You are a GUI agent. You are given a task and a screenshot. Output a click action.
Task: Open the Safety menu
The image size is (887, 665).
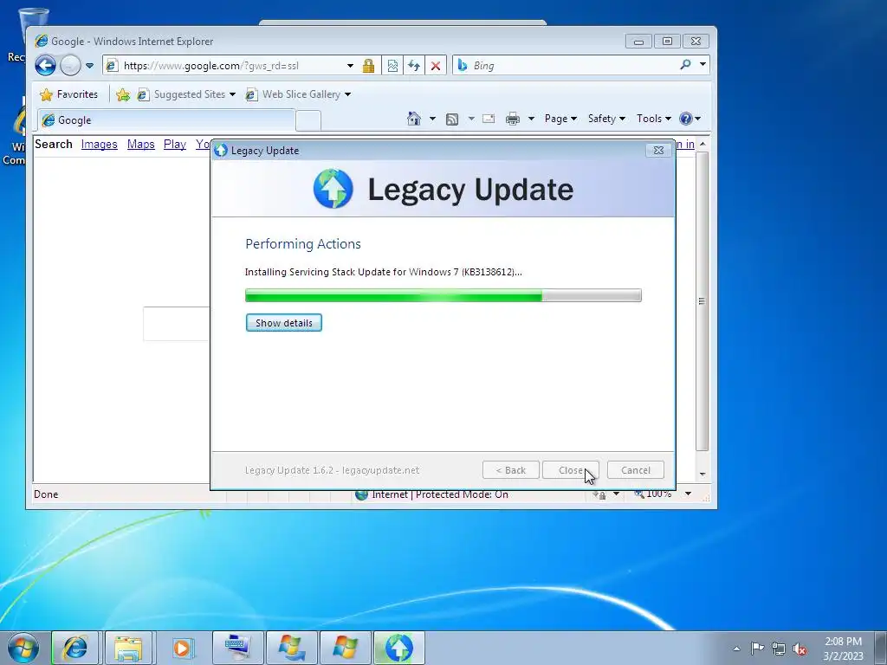606,119
